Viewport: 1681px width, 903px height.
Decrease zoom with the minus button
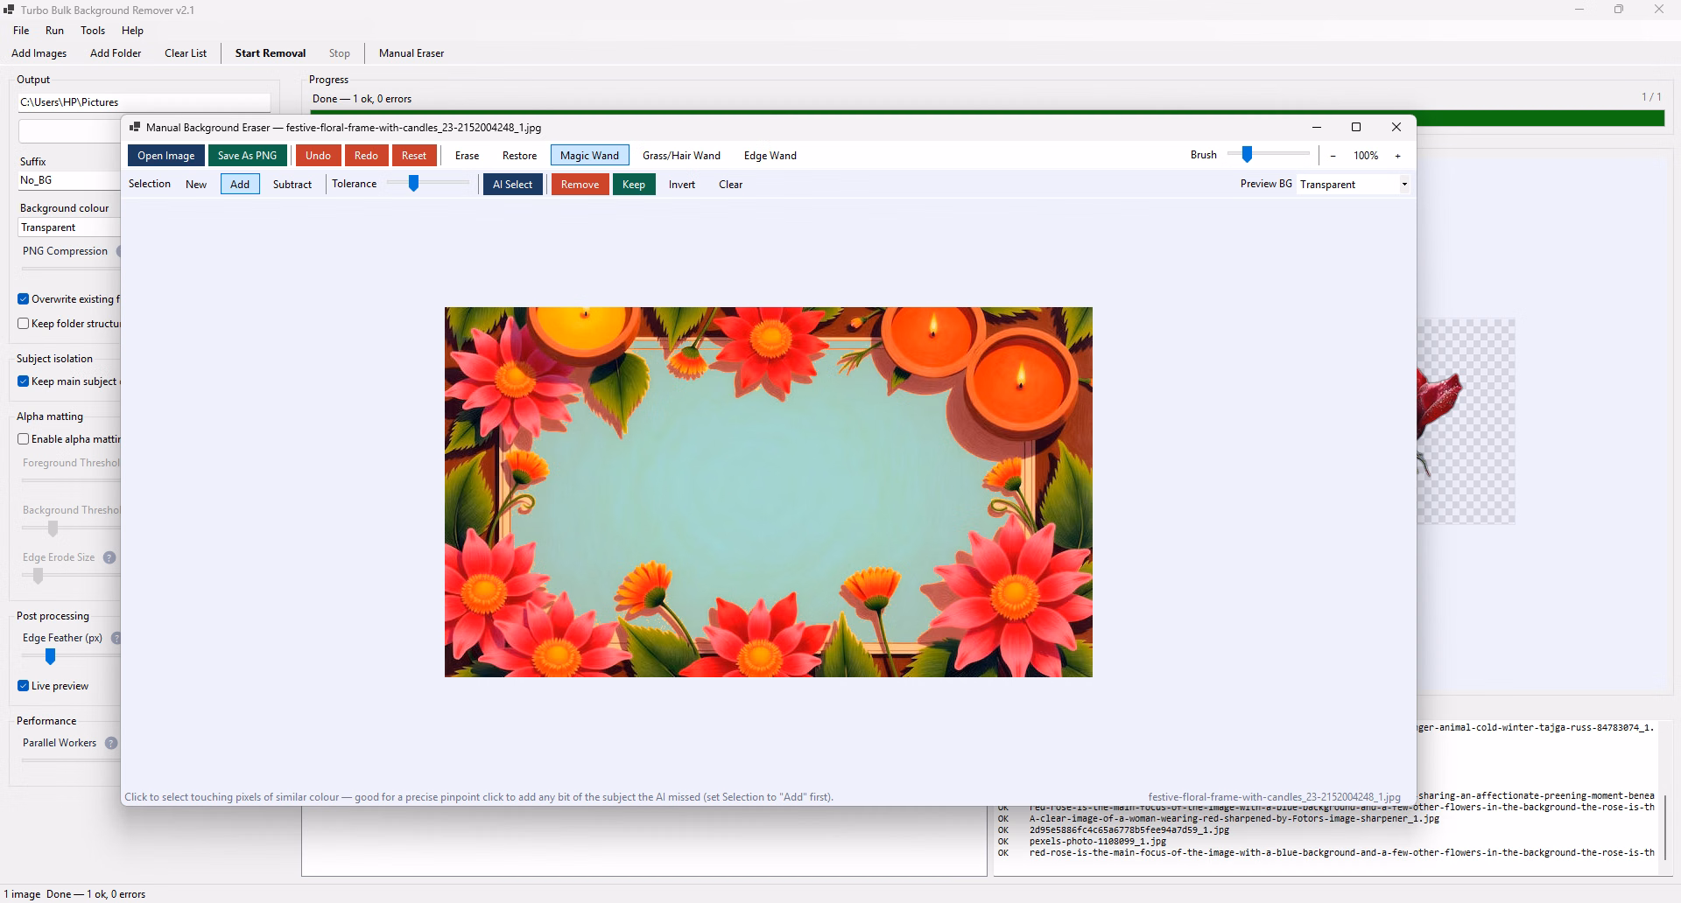(1333, 156)
